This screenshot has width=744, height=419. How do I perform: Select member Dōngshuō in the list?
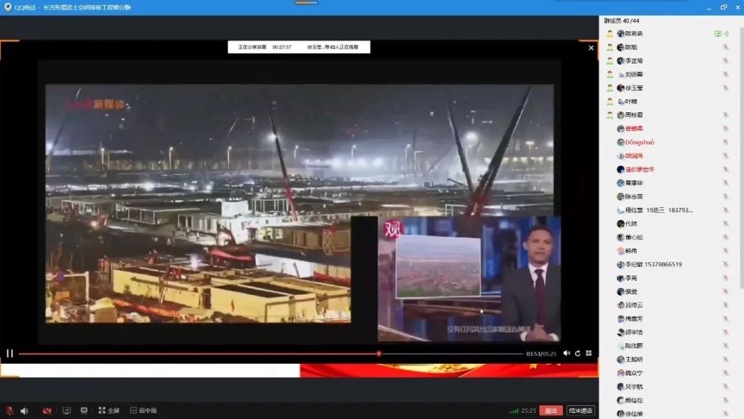[639, 143]
